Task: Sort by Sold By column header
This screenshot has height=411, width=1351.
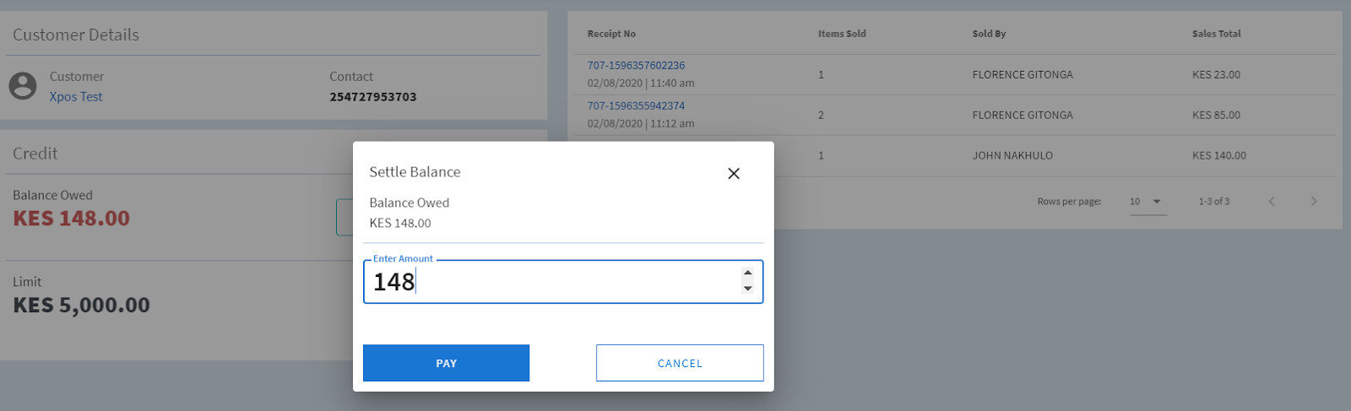Action: [989, 34]
